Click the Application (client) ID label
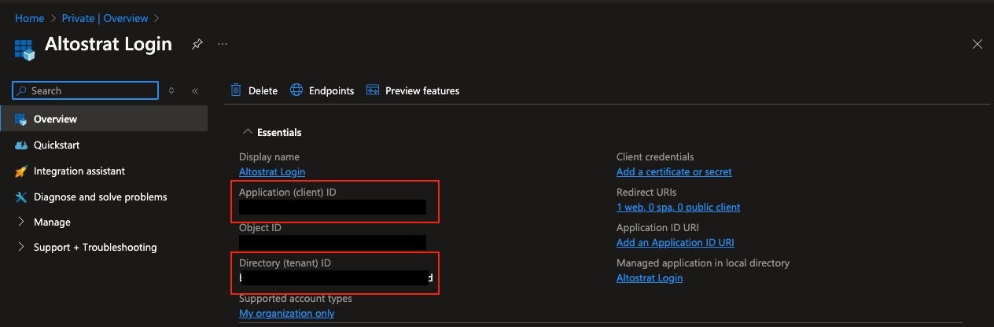 coord(288,192)
